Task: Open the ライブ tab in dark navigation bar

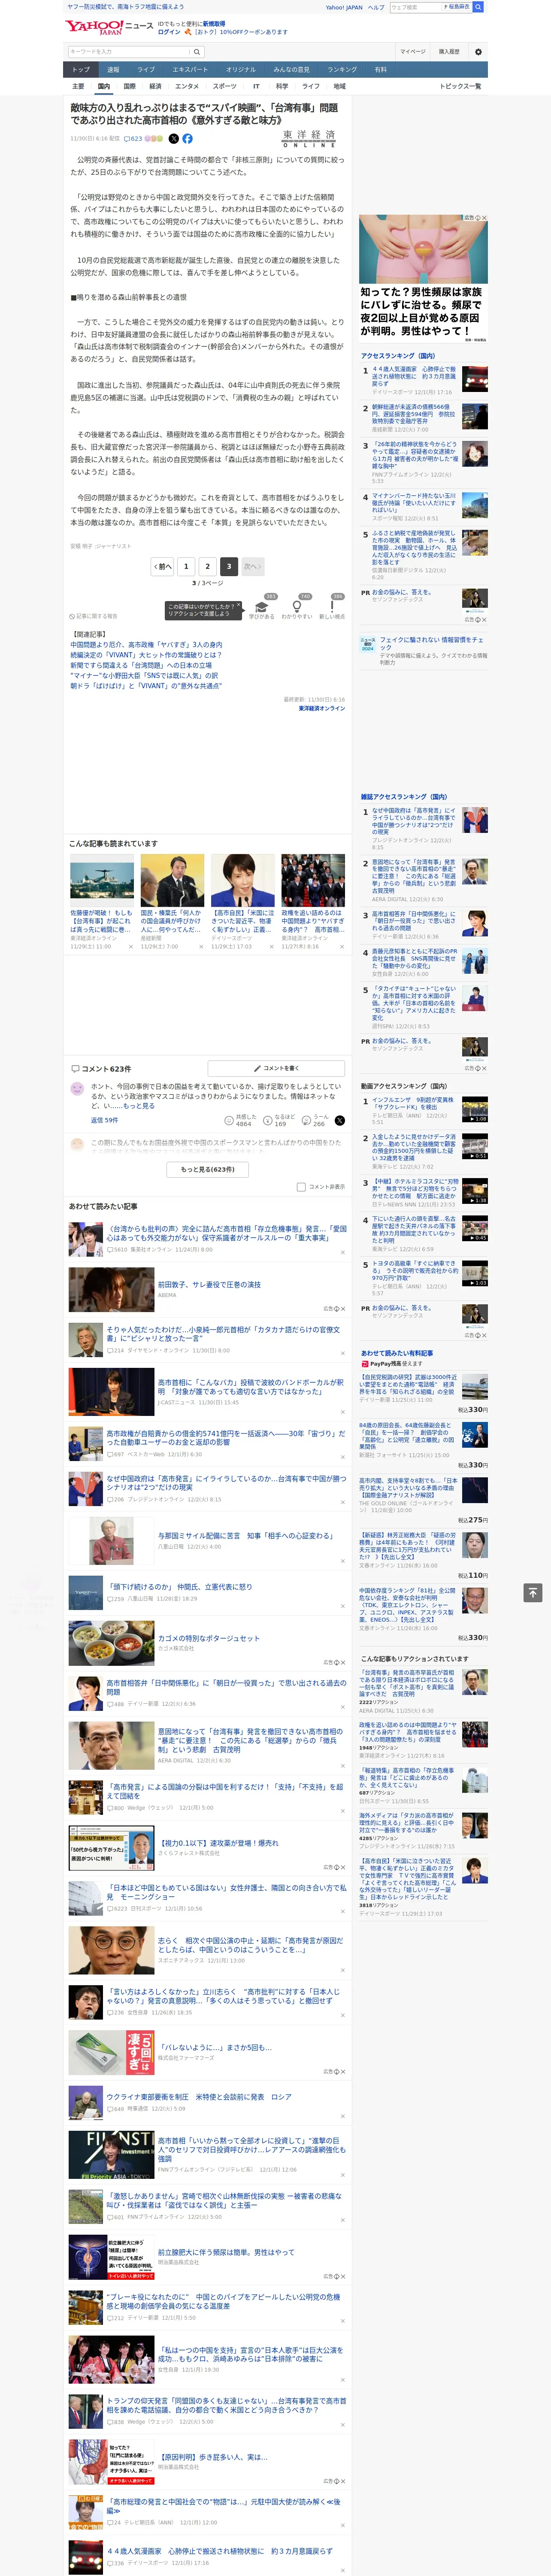Action: coord(146,70)
